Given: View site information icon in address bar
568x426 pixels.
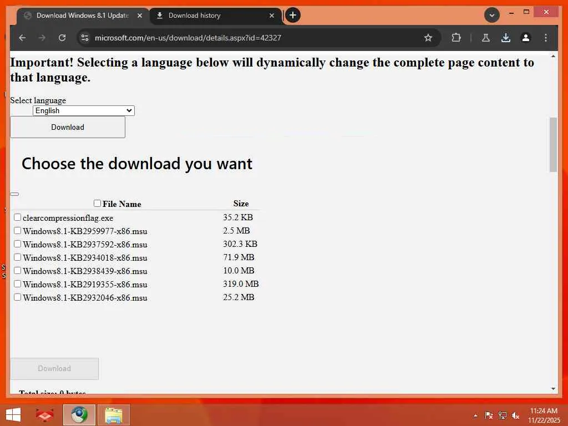Looking at the screenshot, I should (x=85, y=38).
